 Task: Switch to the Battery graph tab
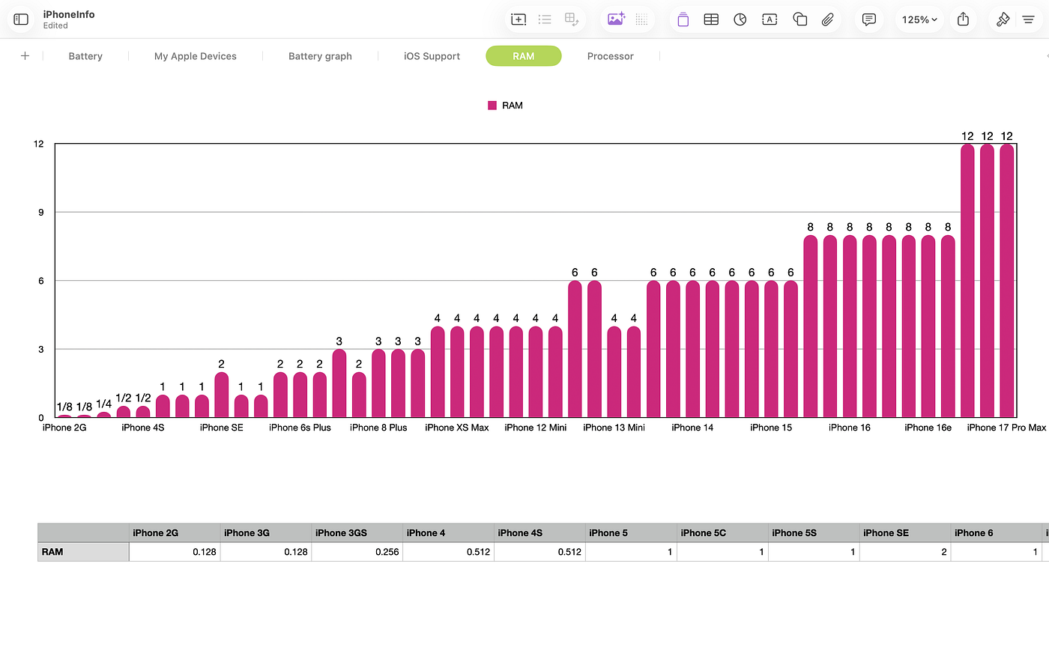tap(320, 56)
